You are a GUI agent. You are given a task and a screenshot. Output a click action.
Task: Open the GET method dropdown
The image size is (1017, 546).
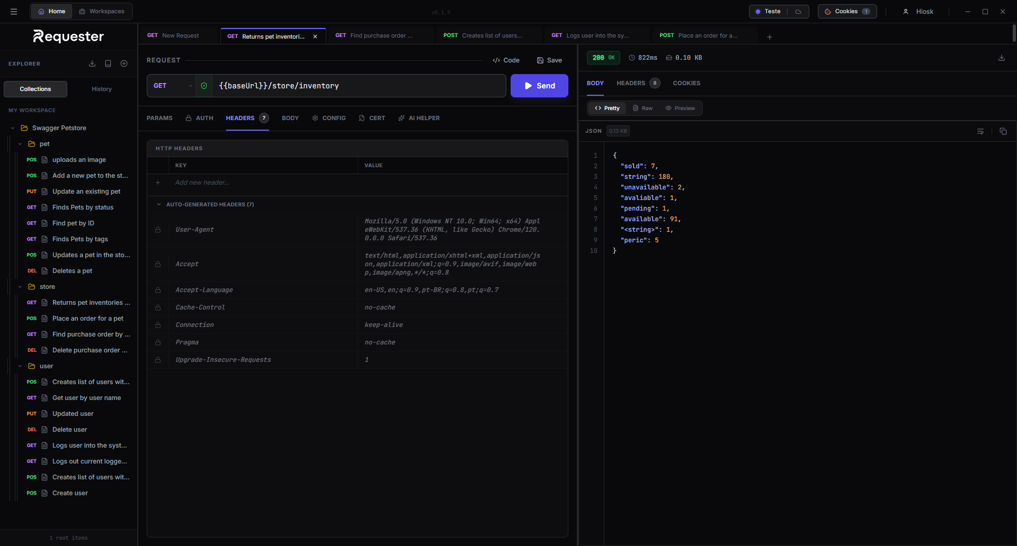click(x=172, y=86)
